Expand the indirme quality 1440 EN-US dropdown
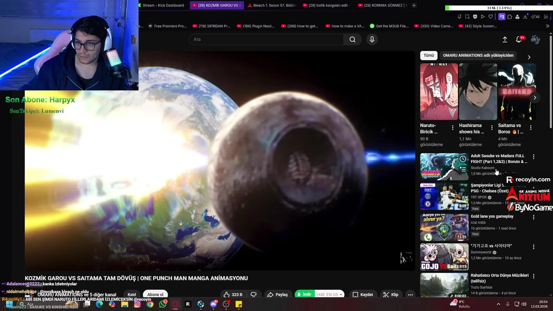 pyautogui.click(x=330, y=295)
